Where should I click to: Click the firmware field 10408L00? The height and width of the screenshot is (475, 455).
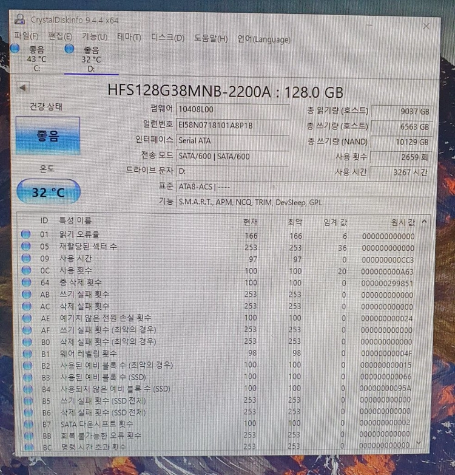pyautogui.click(x=232, y=109)
